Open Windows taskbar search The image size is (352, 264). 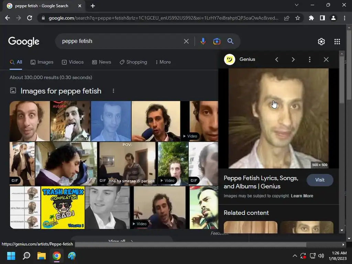26,256
